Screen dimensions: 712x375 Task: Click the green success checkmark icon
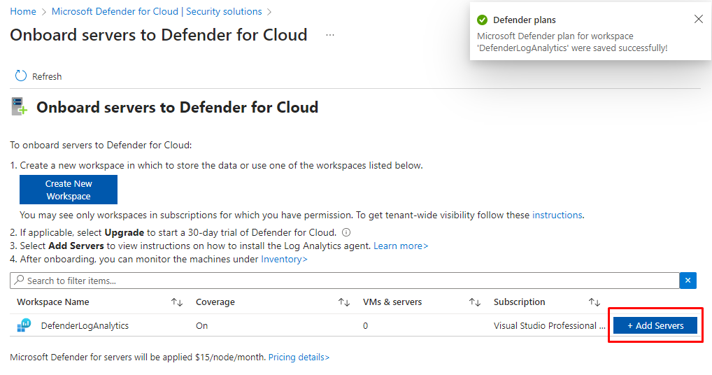click(482, 20)
